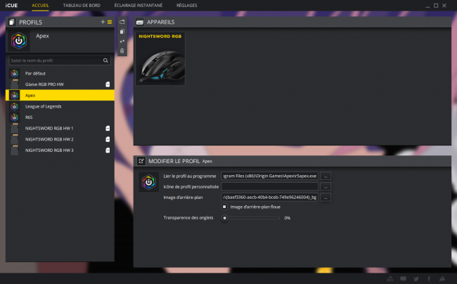Click the SD card icon on NIGHTSWORD RGB HW 2

[x=108, y=139]
